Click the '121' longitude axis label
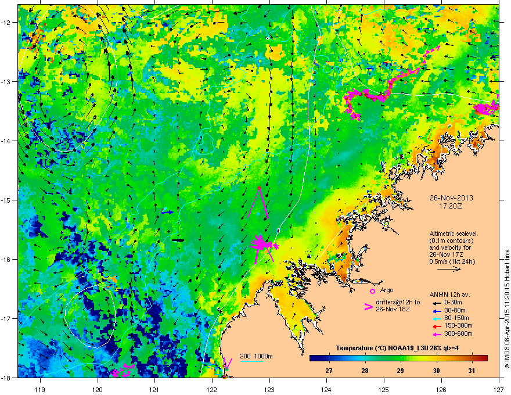 [x=154, y=390]
